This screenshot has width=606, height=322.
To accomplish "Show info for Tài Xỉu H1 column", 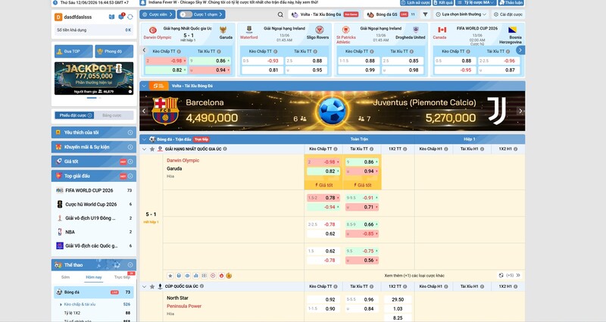I will coord(482,148).
